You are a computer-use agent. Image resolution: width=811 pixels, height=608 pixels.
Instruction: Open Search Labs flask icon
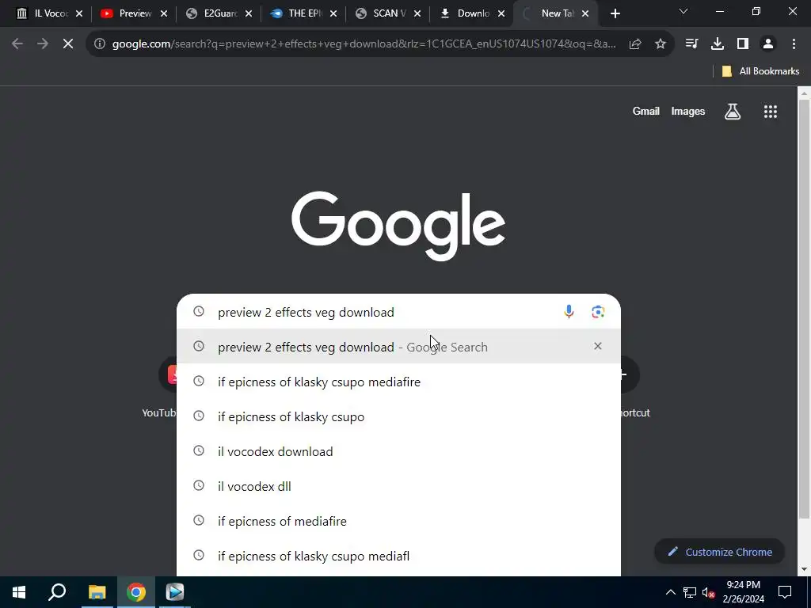[x=733, y=111]
